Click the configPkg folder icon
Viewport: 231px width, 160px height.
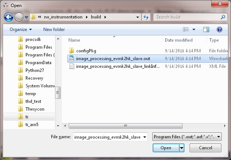point(72,51)
